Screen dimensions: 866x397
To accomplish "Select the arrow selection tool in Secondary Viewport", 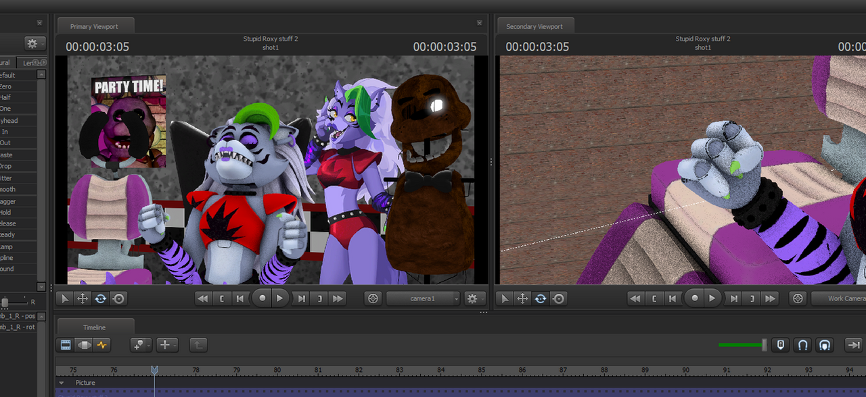I will pyautogui.click(x=505, y=298).
